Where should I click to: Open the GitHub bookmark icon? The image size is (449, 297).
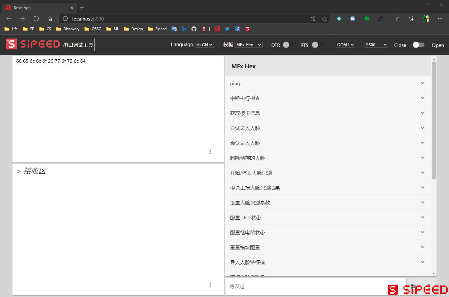click(194, 29)
